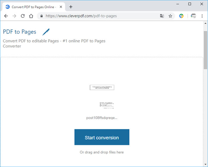208x167 pixels.
Task: Click the PDF to Pages heading
Action: tap(20, 32)
